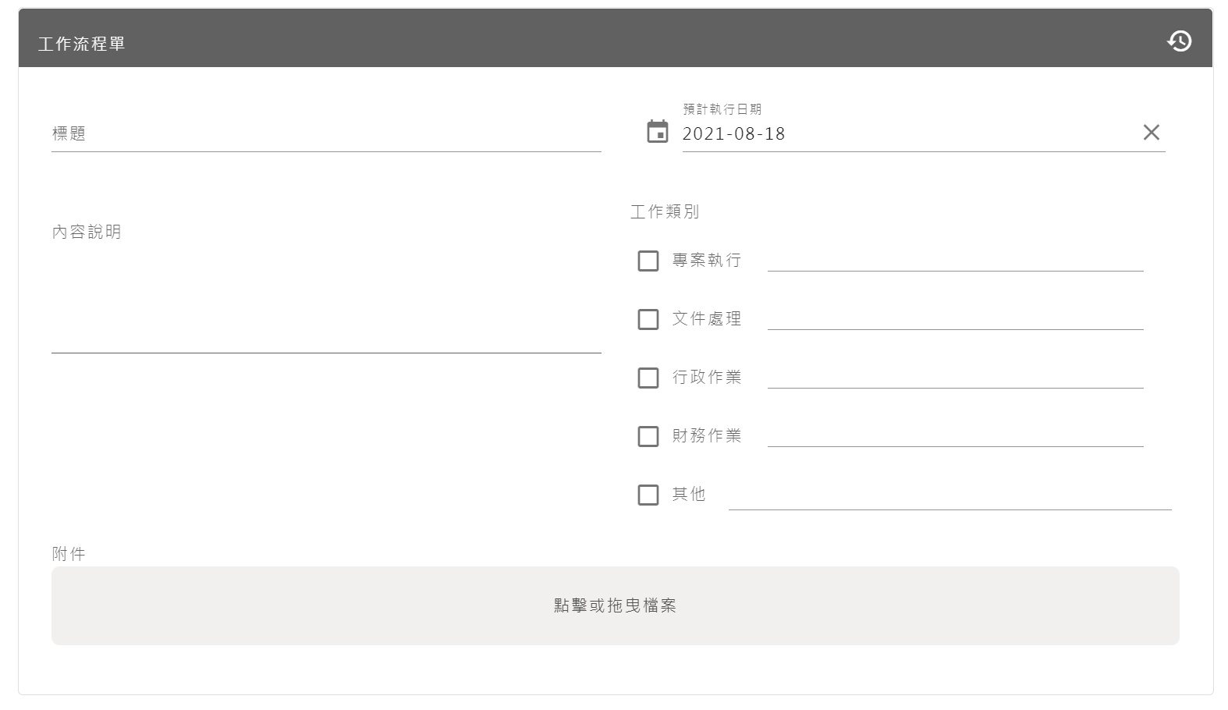This screenshot has height=710, width=1228.
Task: Click the text field next to 專案執行
Action: (x=955, y=259)
